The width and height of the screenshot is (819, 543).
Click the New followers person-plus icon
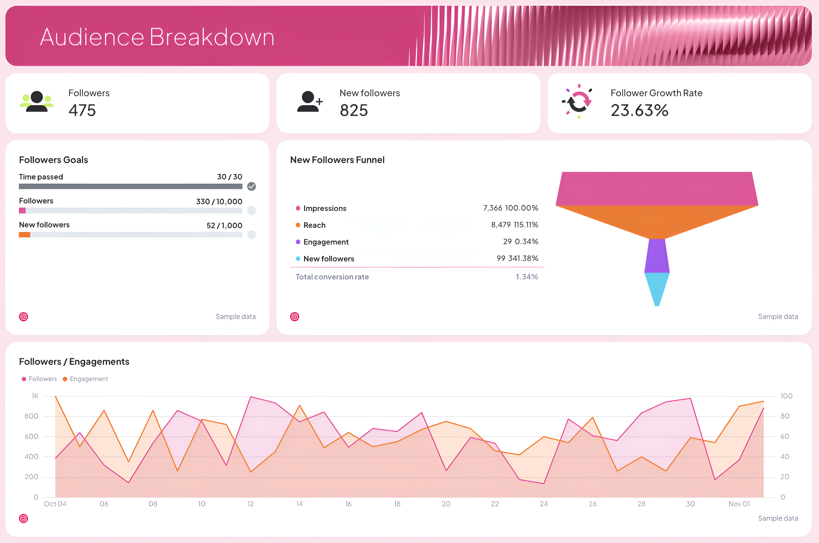(309, 102)
